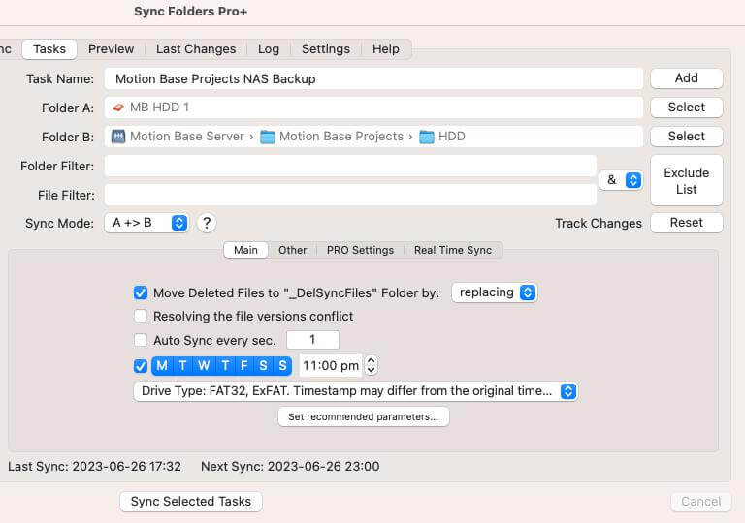
Task: Click the question mark help icon
Action: (x=206, y=223)
